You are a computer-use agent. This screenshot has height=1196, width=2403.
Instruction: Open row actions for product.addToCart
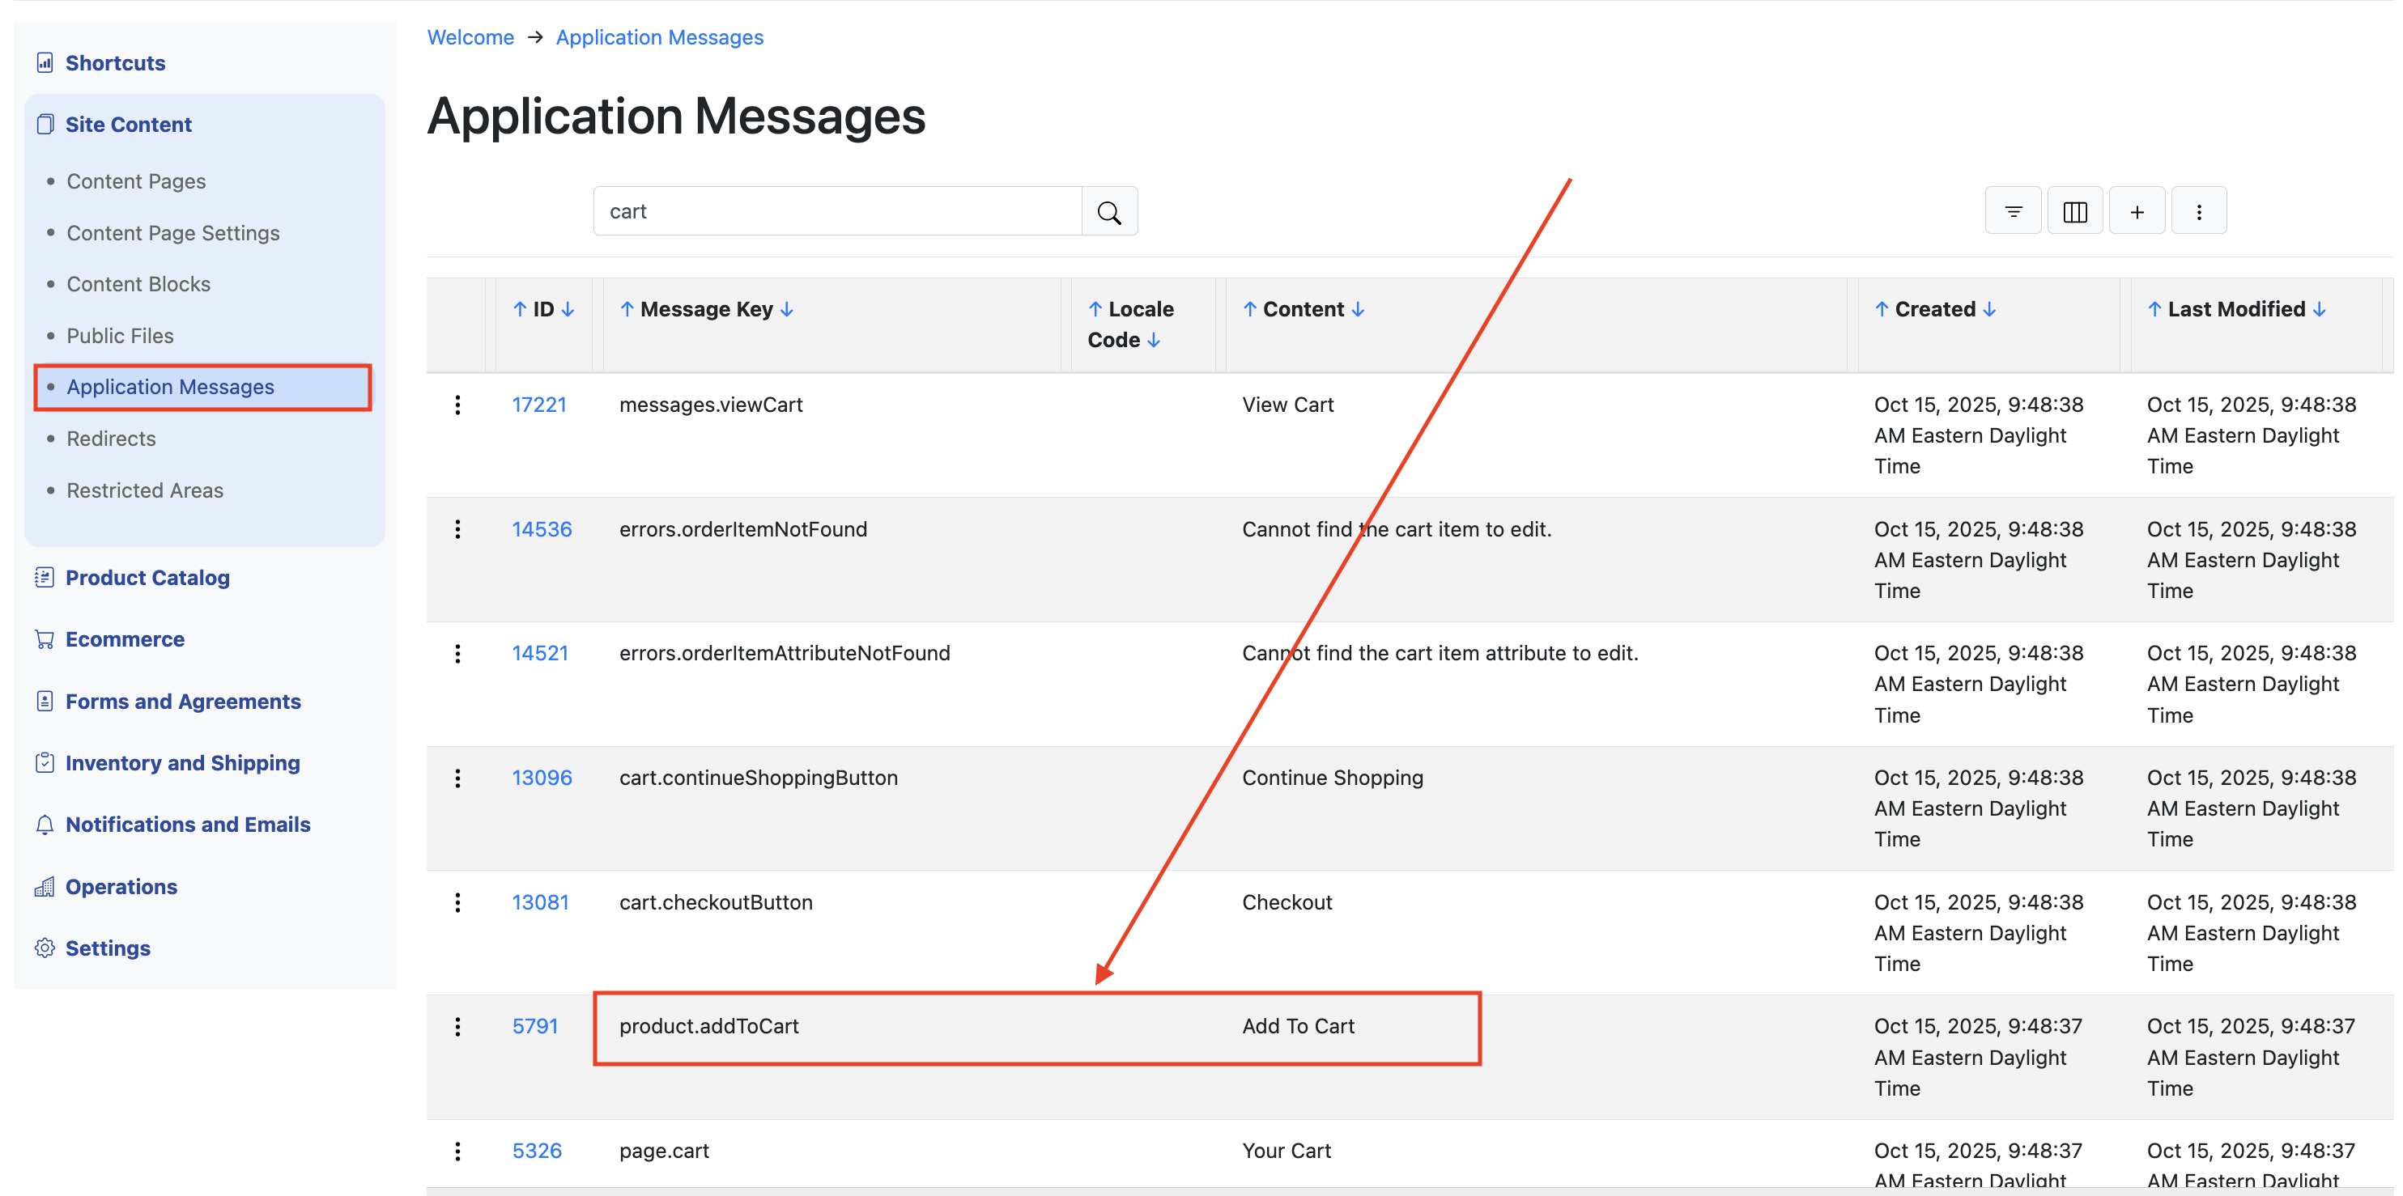tap(457, 1026)
